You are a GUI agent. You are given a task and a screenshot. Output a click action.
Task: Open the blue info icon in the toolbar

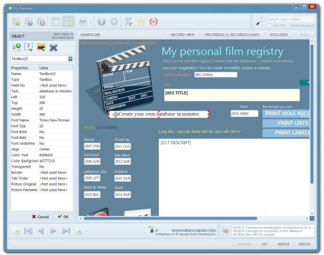click(101, 22)
